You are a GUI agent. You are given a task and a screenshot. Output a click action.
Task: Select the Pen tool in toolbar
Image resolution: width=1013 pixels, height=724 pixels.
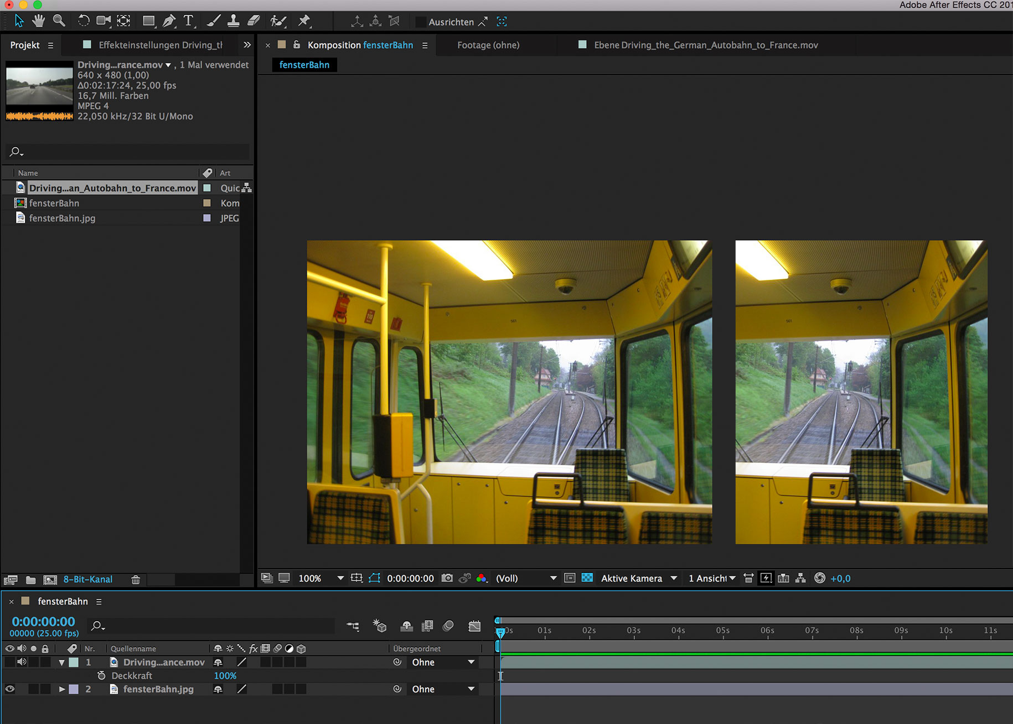(x=169, y=21)
